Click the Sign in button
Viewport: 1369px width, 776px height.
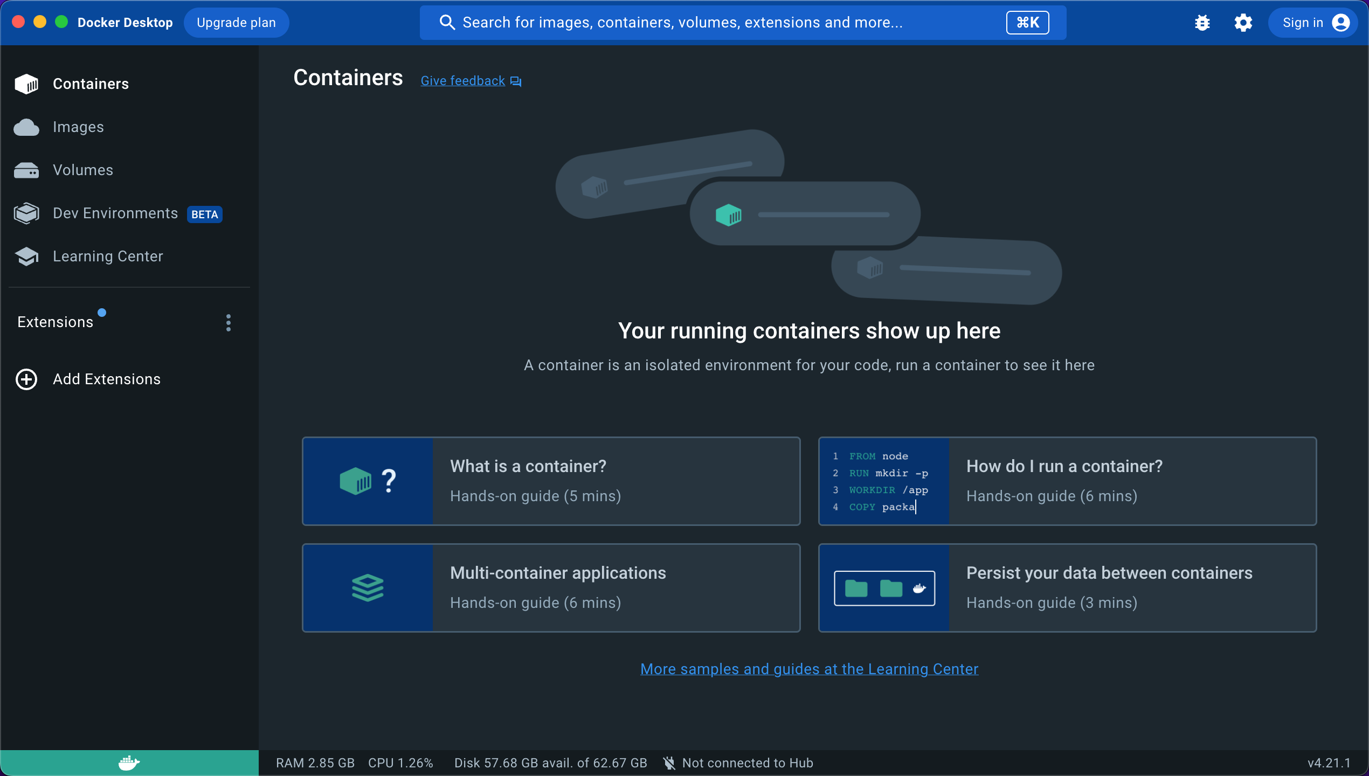tap(1314, 23)
